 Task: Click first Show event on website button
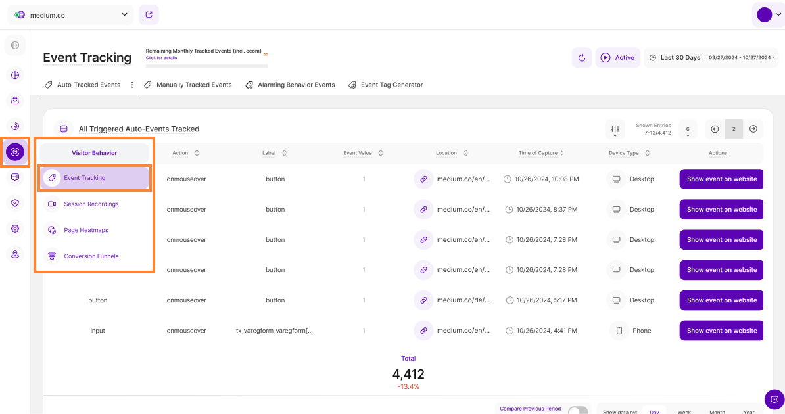[721, 179]
